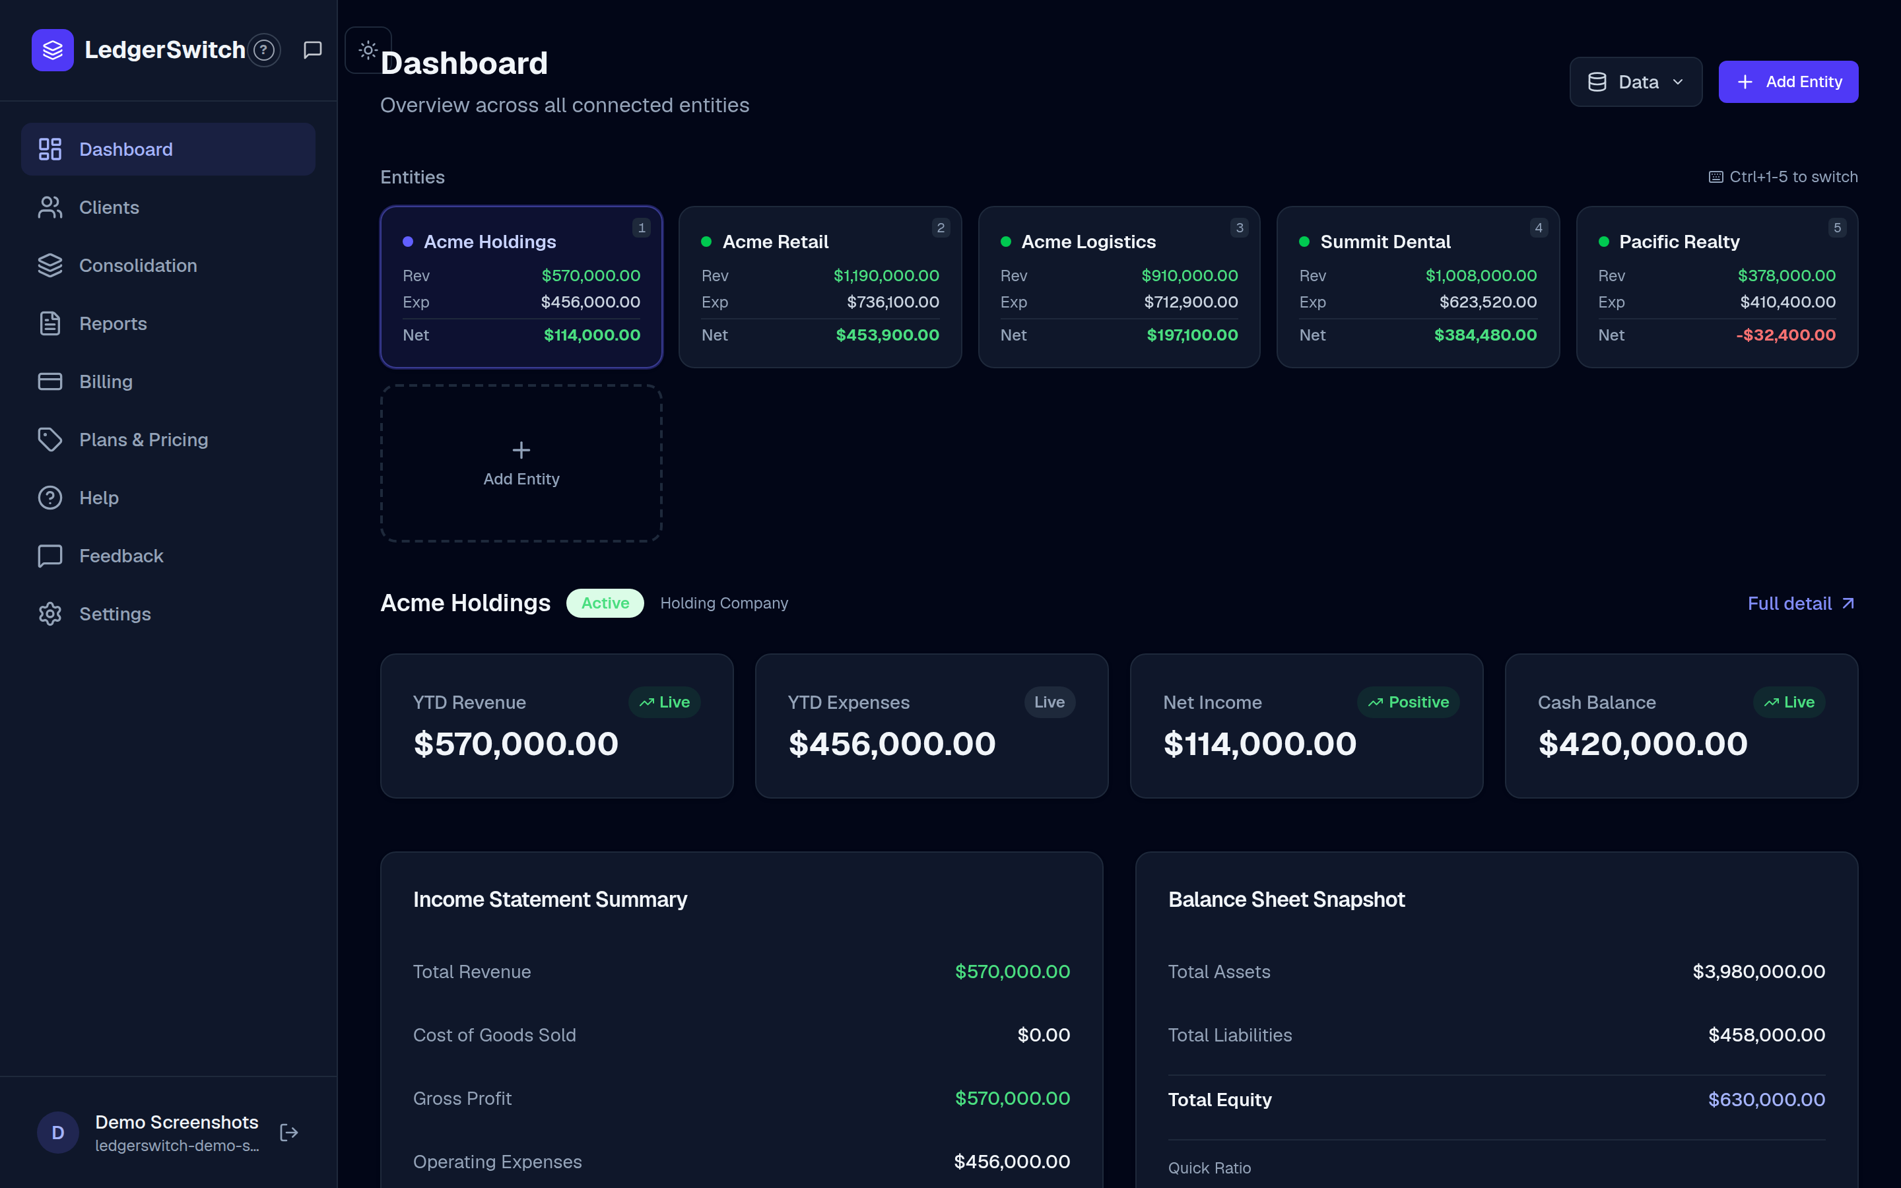The image size is (1901, 1188).
Task: Click Acme Logistics expense $712,900.00
Action: pyautogui.click(x=1191, y=302)
